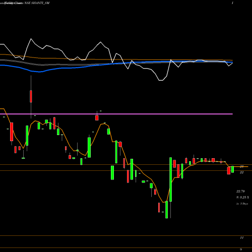The width and height of the screenshot is (252, 252).
Task: Click the thick blue moving average line
Action: click(x=116, y=64)
